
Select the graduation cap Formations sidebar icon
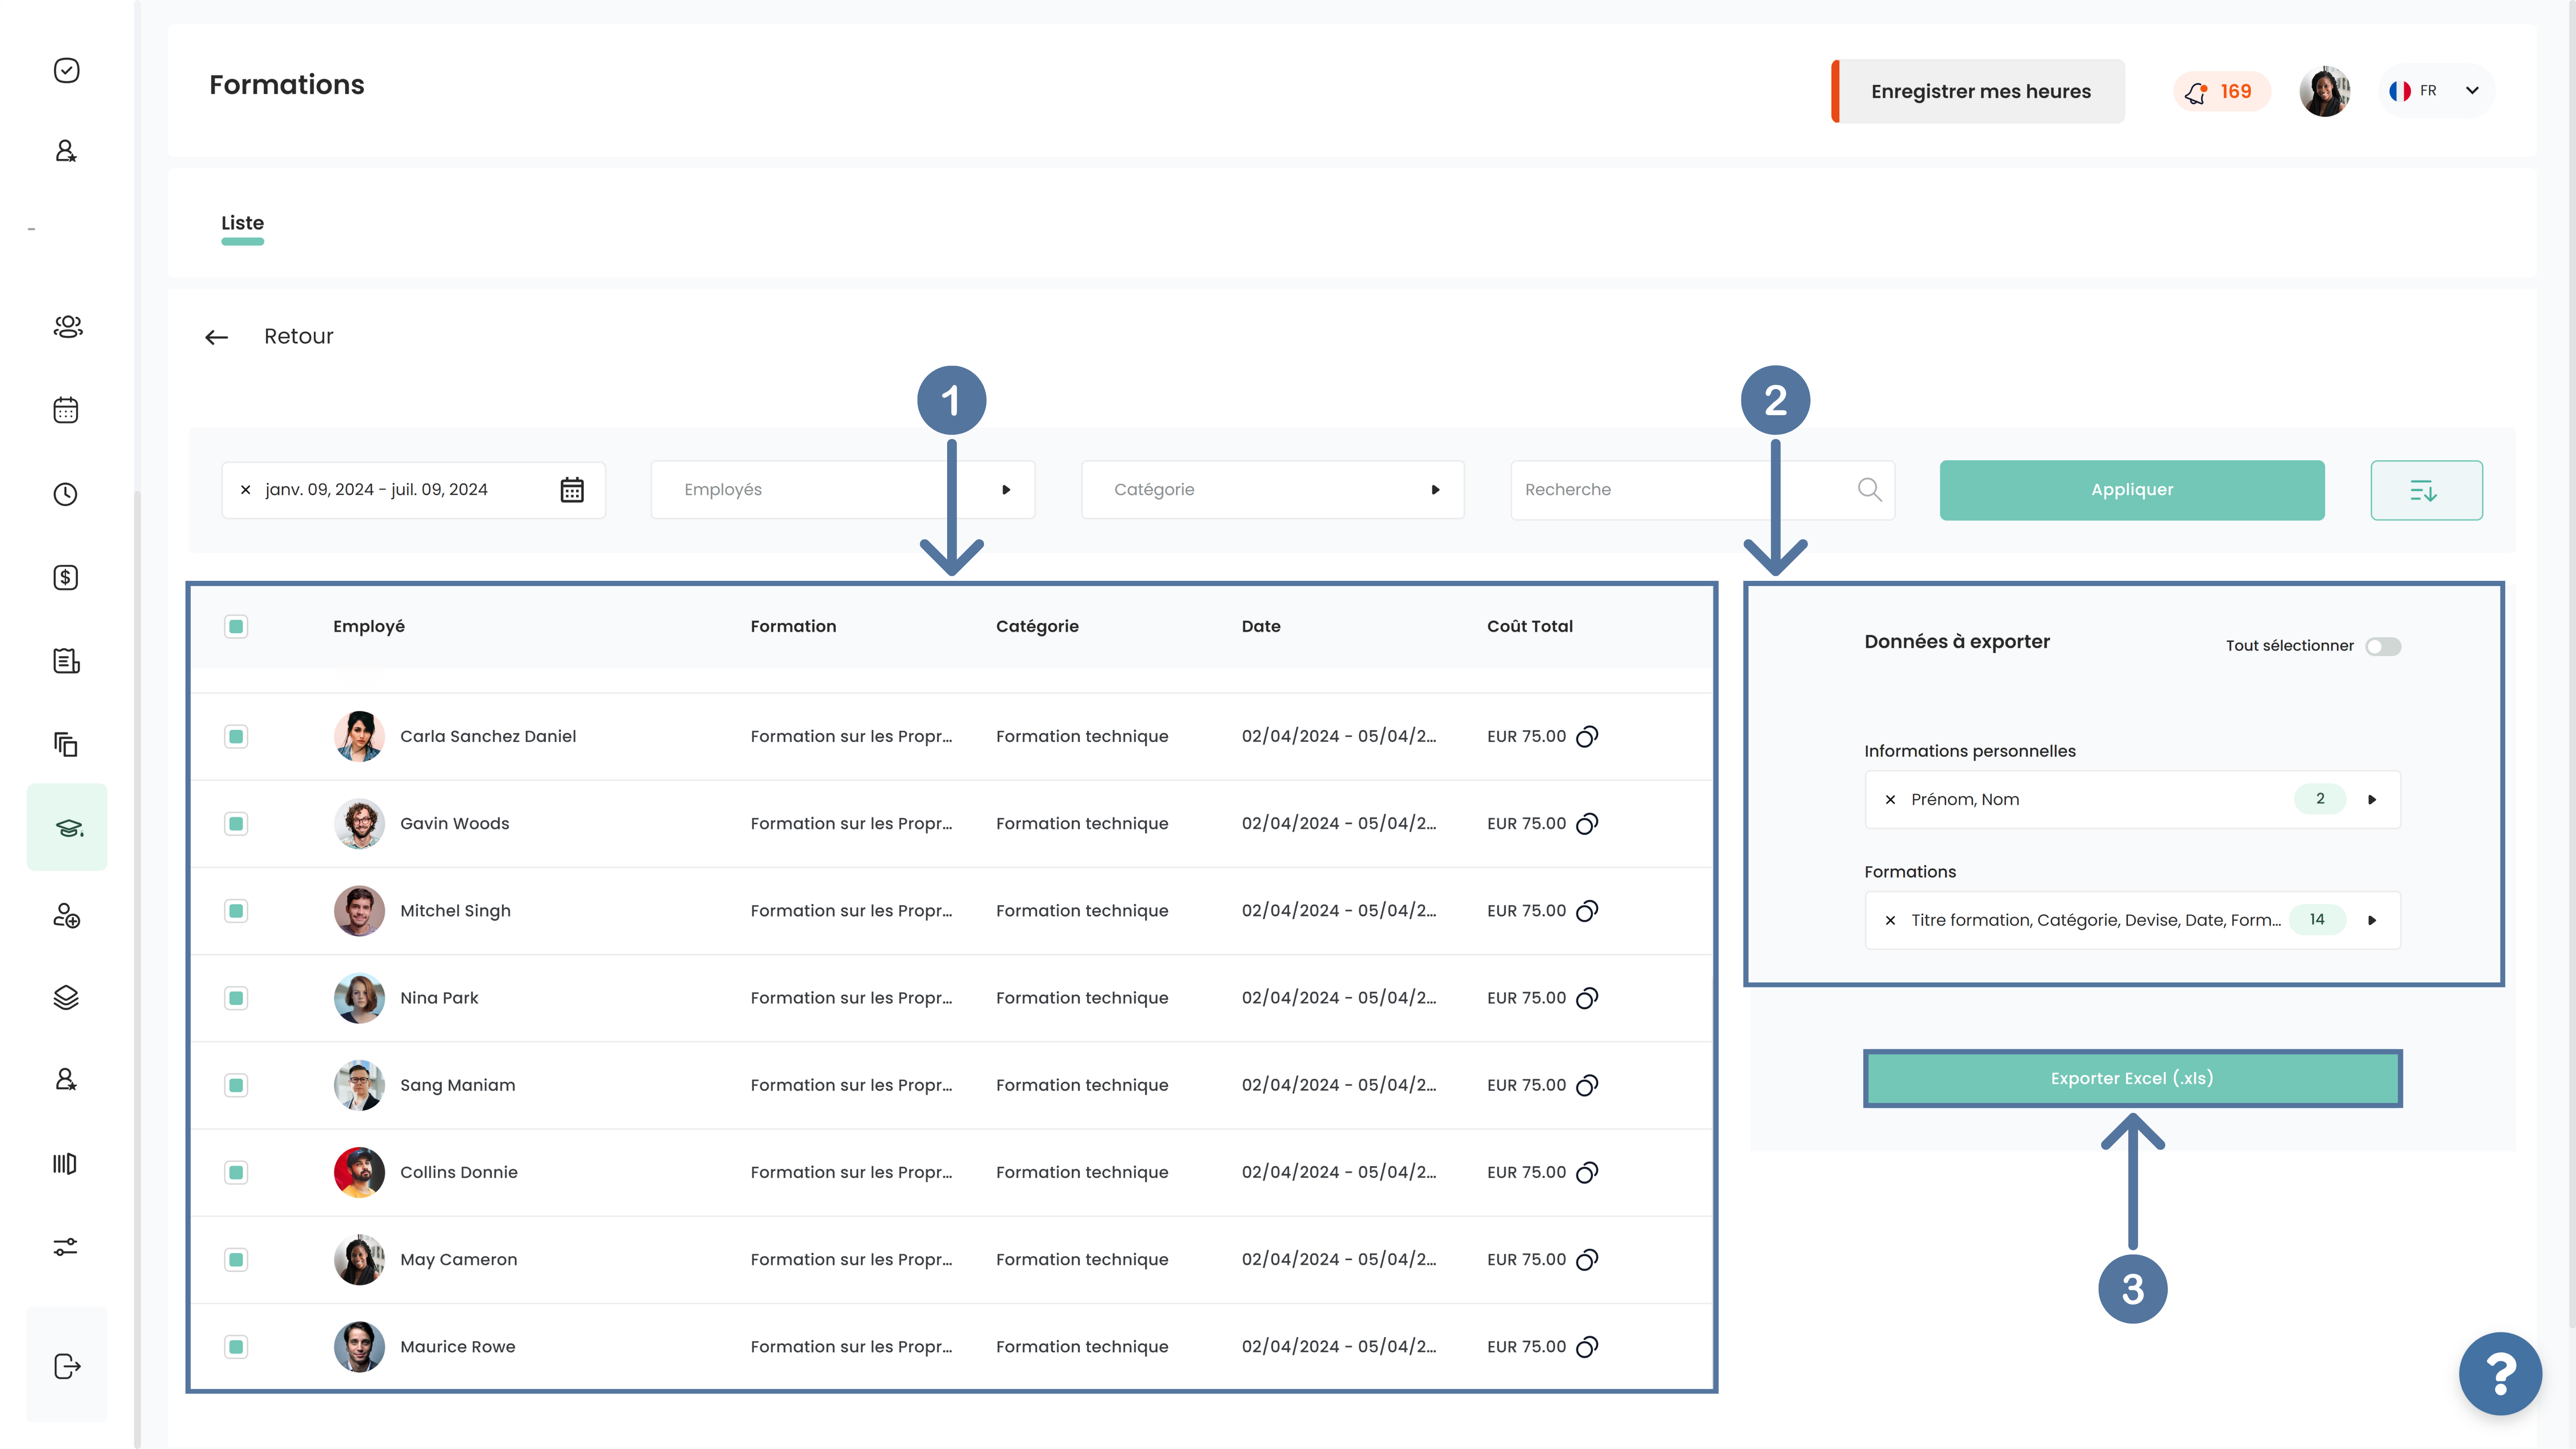coord(67,827)
